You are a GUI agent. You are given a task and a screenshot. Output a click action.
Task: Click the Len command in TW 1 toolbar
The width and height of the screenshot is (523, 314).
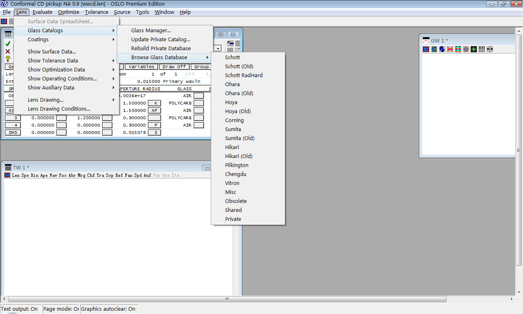pyautogui.click(x=16, y=176)
